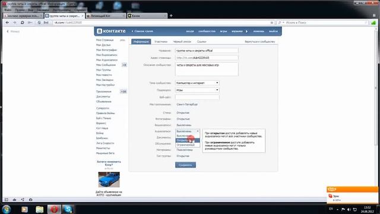
Task: Click the browser Forward arrow icon
Action: (15, 23)
